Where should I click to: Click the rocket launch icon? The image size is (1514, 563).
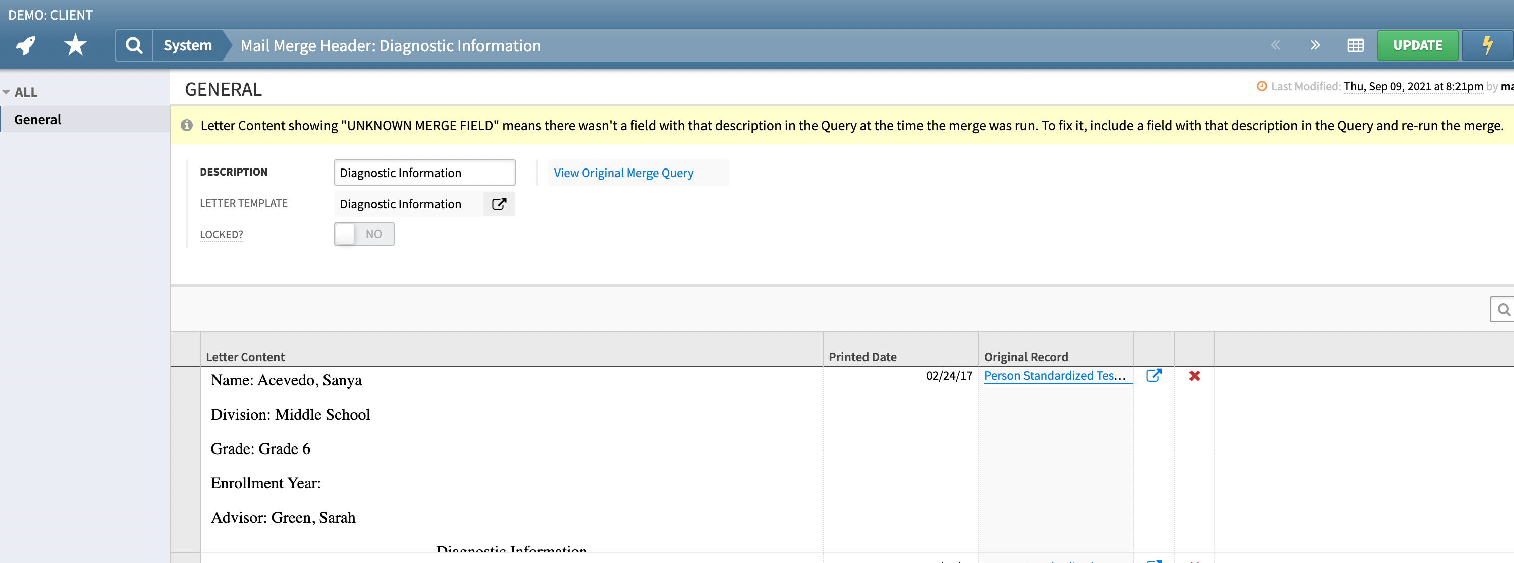[x=25, y=45]
